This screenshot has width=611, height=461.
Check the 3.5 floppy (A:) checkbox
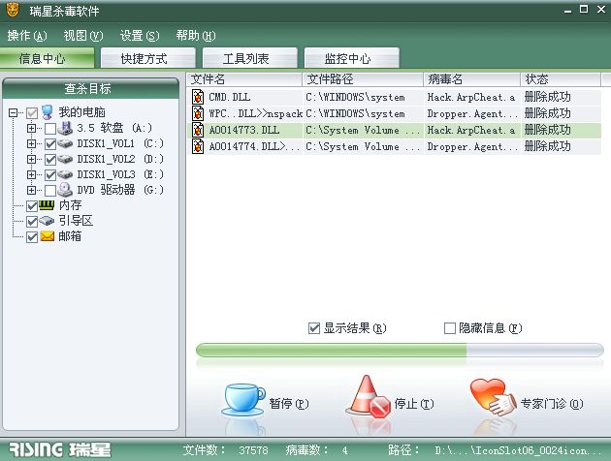tap(50, 128)
